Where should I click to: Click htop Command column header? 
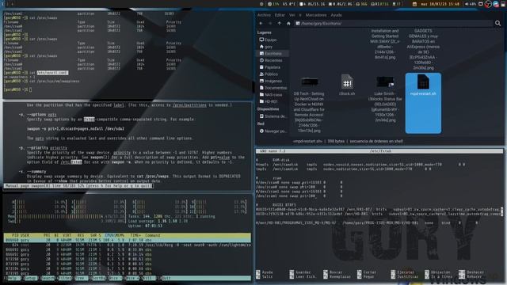coord(153,236)
